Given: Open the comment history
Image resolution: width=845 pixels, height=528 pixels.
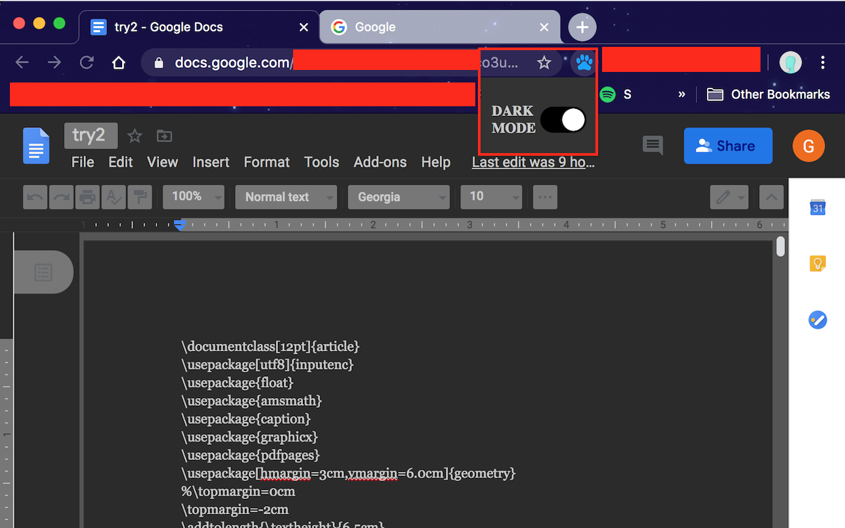Looking at the screenshot, I should 652,146.
